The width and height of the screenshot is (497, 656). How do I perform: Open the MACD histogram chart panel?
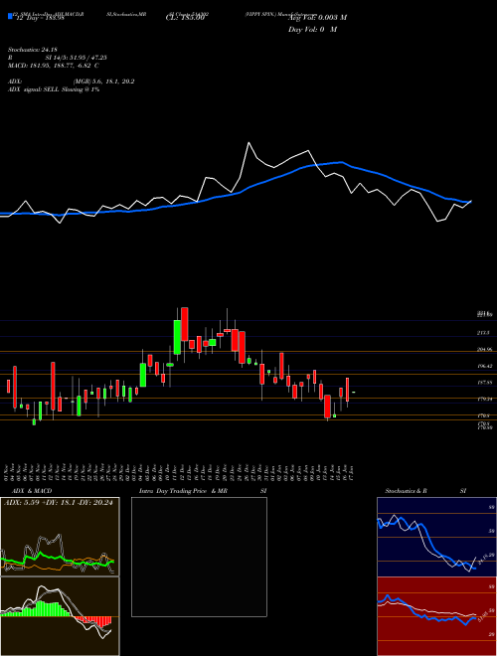60,616
